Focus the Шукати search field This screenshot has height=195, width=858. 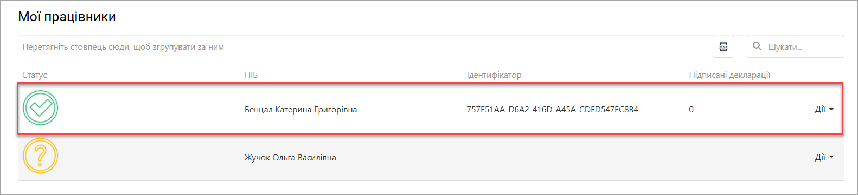click(x=796, y=46)
